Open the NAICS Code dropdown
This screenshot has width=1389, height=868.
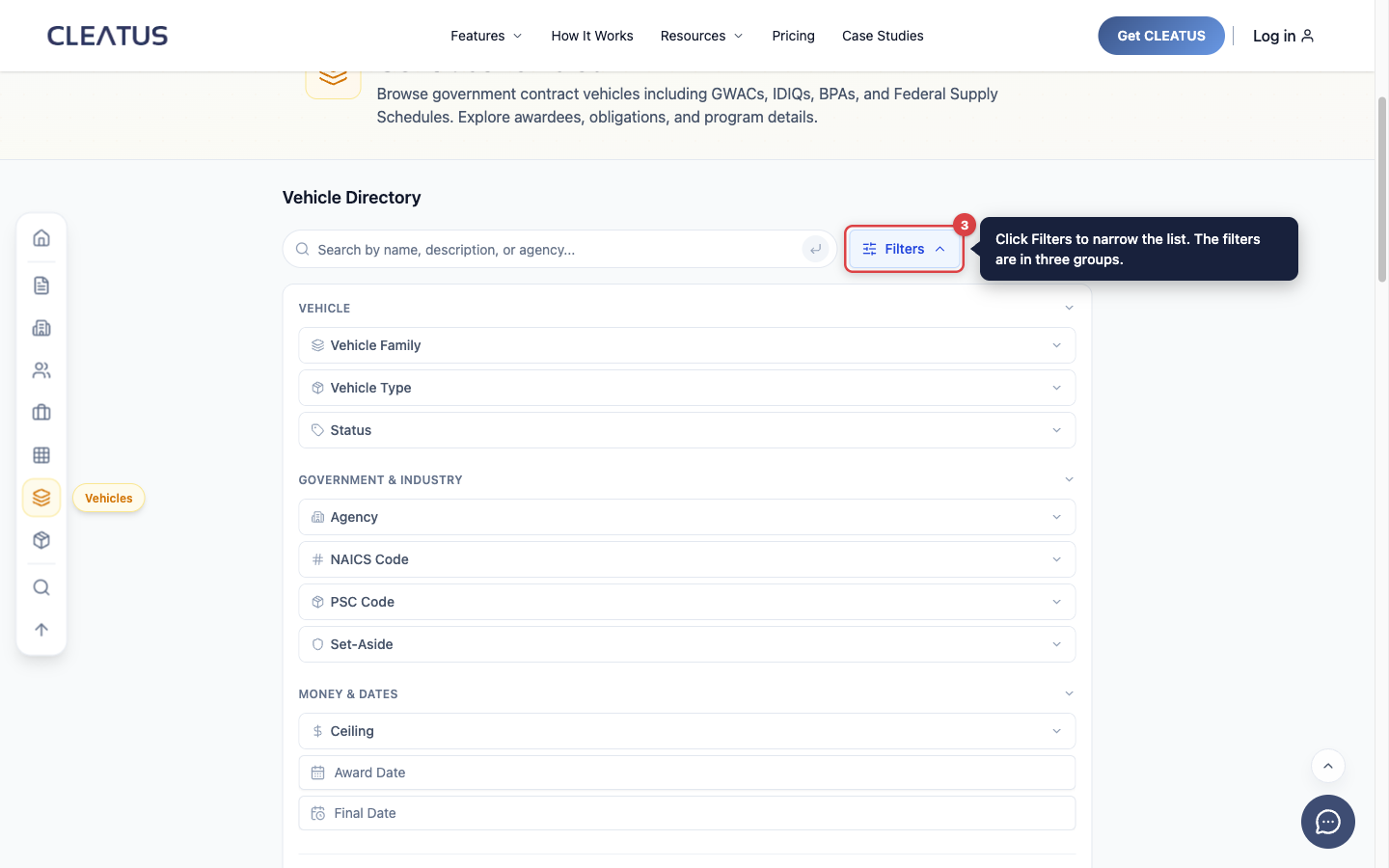tap(687, 559)
